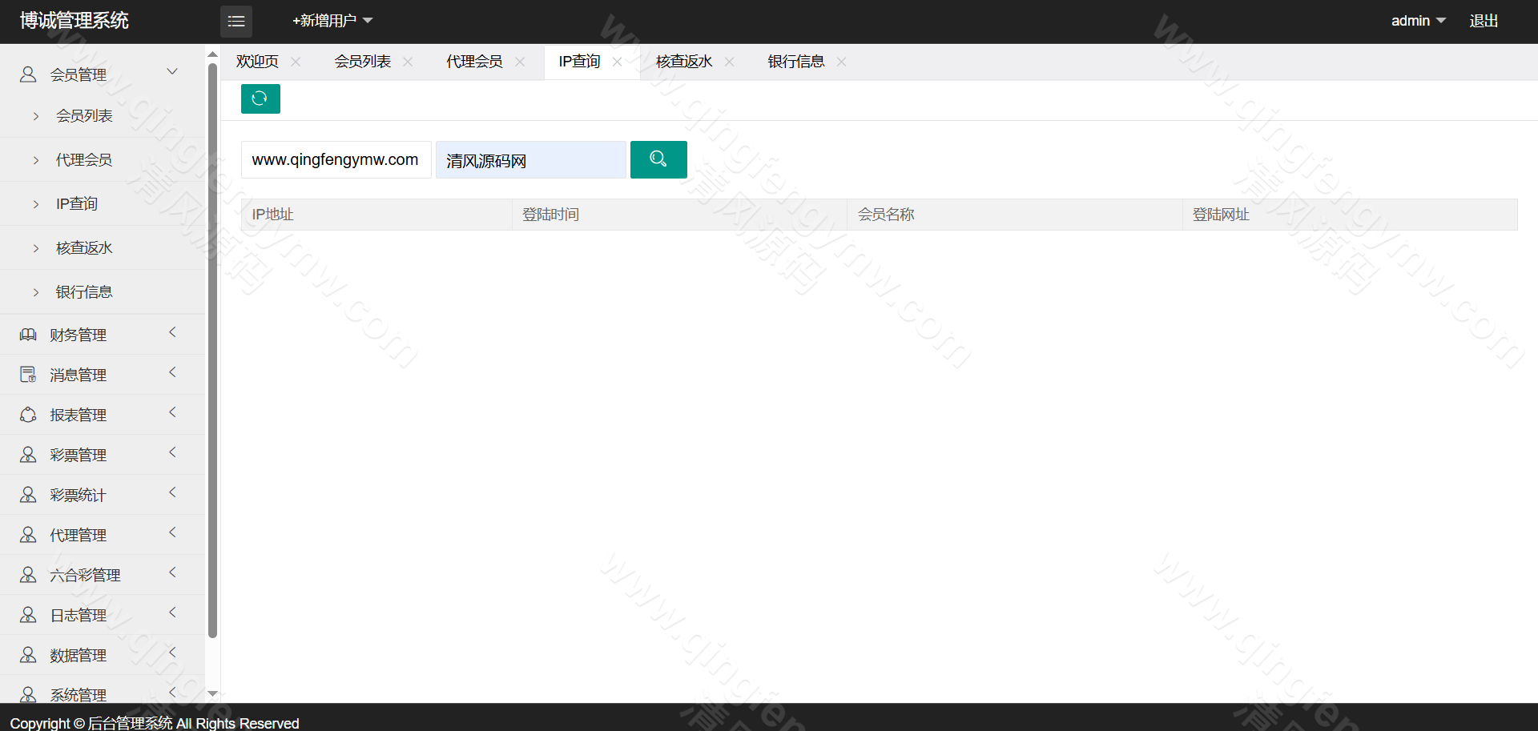1538x731 pixels.
Task: Switch to the 代理会员 tab
Action: coord(474,62)
